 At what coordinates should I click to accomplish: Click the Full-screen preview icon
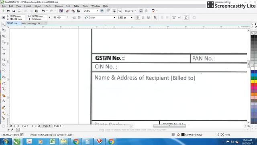102,11
